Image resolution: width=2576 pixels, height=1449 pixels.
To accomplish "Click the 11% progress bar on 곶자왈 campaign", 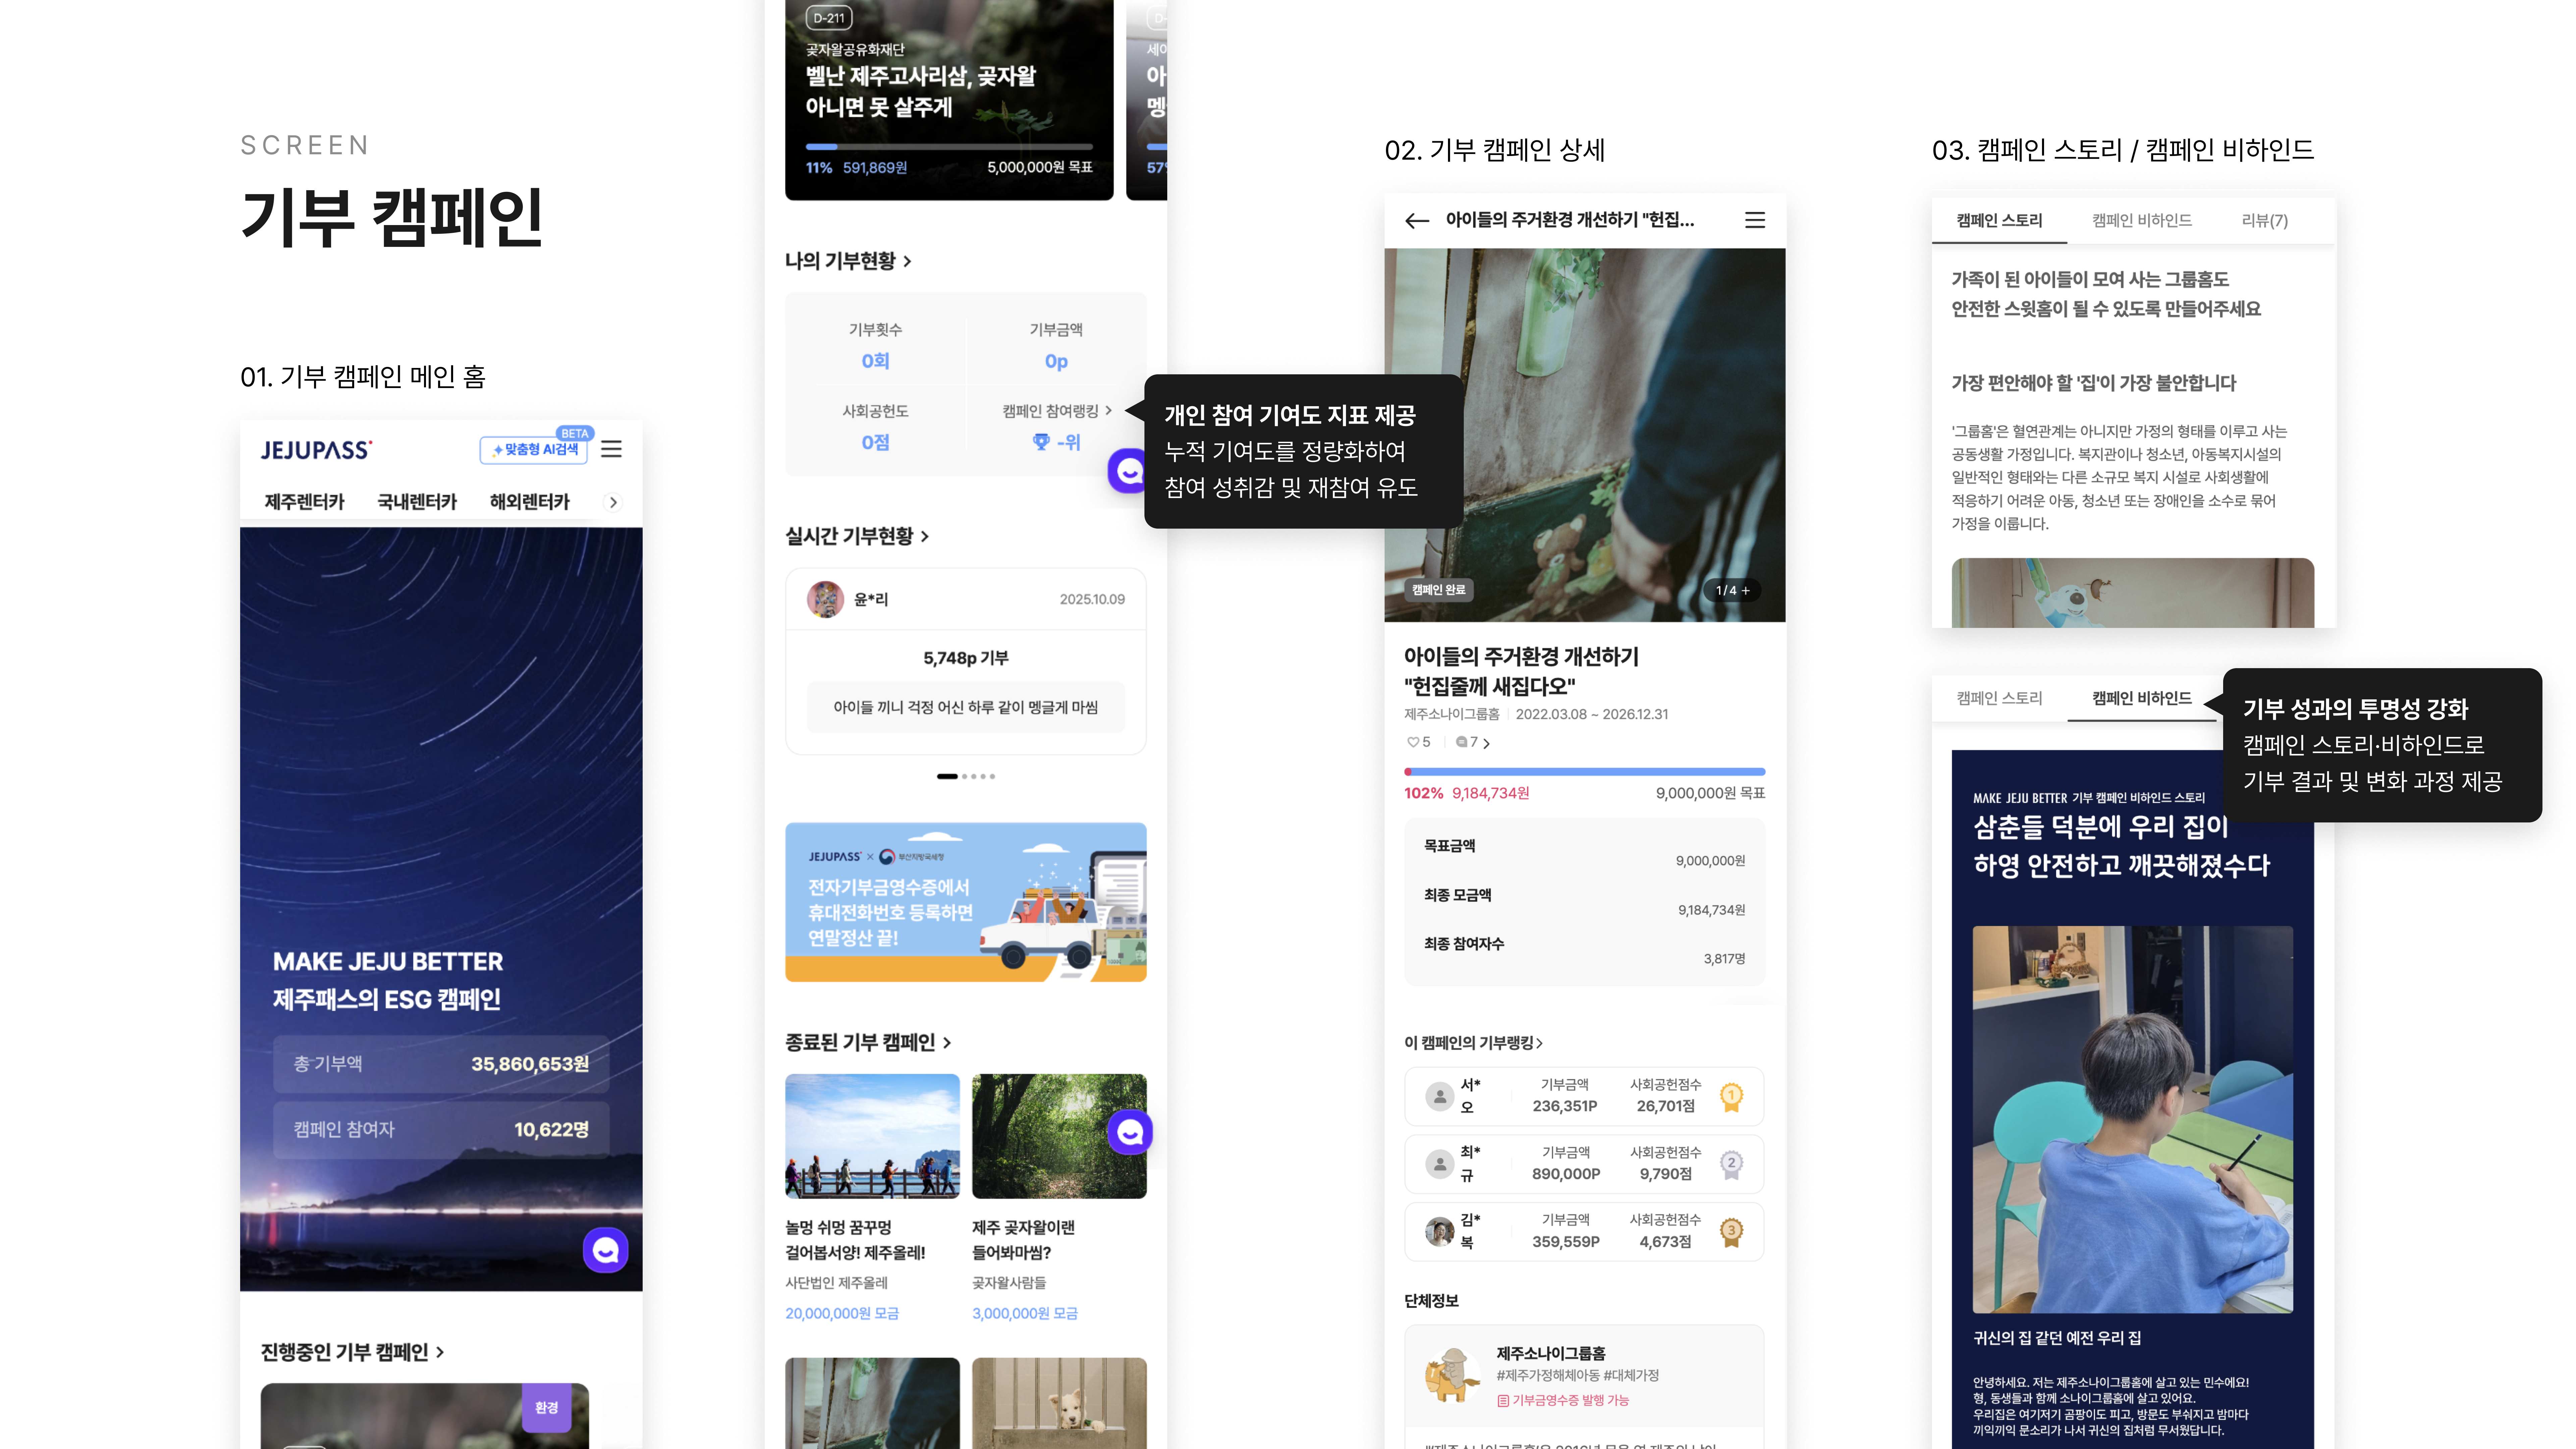I will point(949,147).
